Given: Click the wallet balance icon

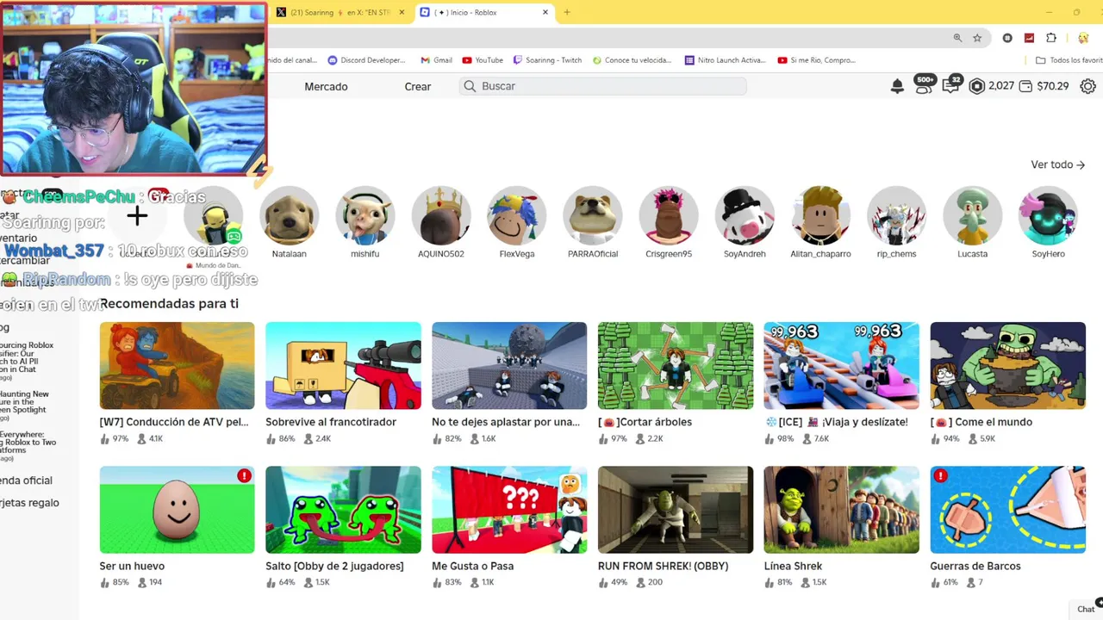Looking at the screenshot, I should [1025, 86].
